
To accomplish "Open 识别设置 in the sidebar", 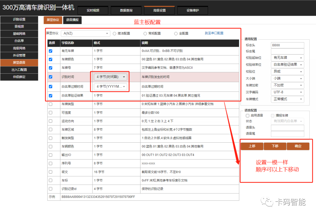I will [x=19, y=20].
